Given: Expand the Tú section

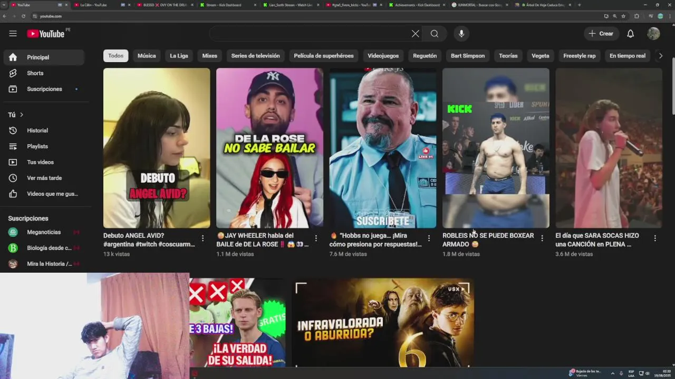Looking at the screenshot, I should click(x=16, y=114).
